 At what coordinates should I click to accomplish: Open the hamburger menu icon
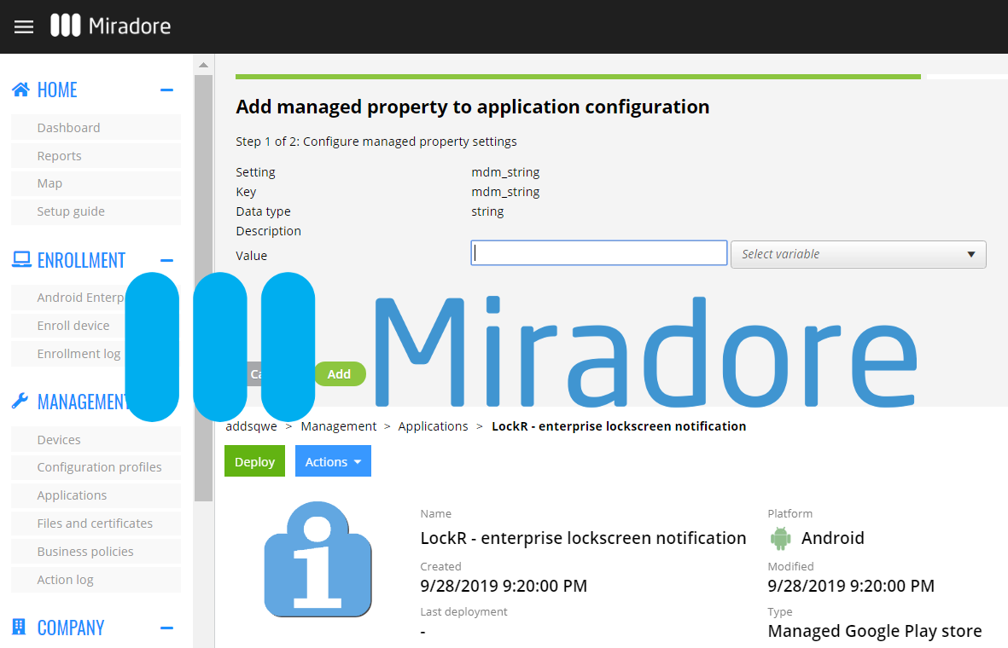pos(24,26)
